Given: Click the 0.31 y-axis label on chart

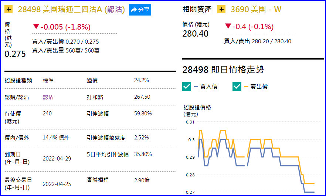Looking at the screenshot, I should coord(190,122).
